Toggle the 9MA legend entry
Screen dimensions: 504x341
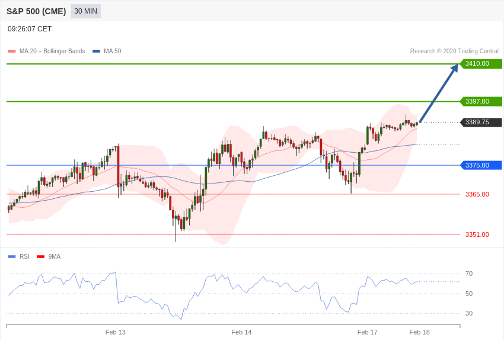click(49, 256)
